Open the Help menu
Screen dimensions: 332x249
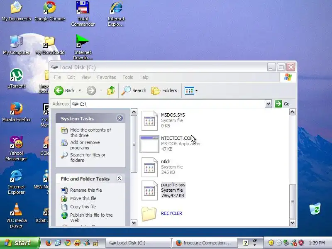point(144,77)
